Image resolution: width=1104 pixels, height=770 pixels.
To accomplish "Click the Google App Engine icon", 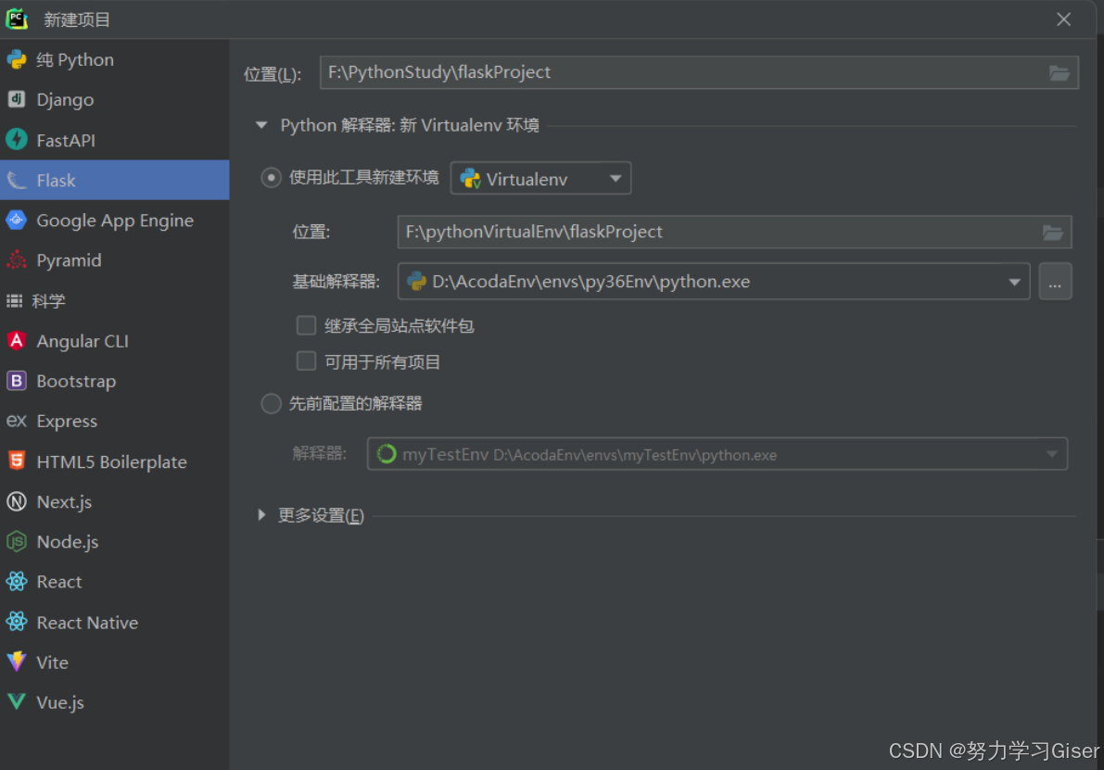I will click(x=17, y=221).
